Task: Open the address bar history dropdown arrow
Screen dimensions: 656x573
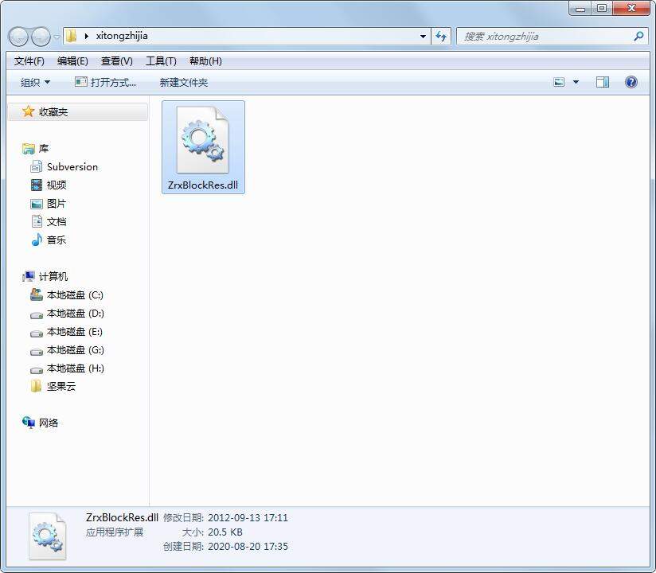Action: (x=423, y=36)
